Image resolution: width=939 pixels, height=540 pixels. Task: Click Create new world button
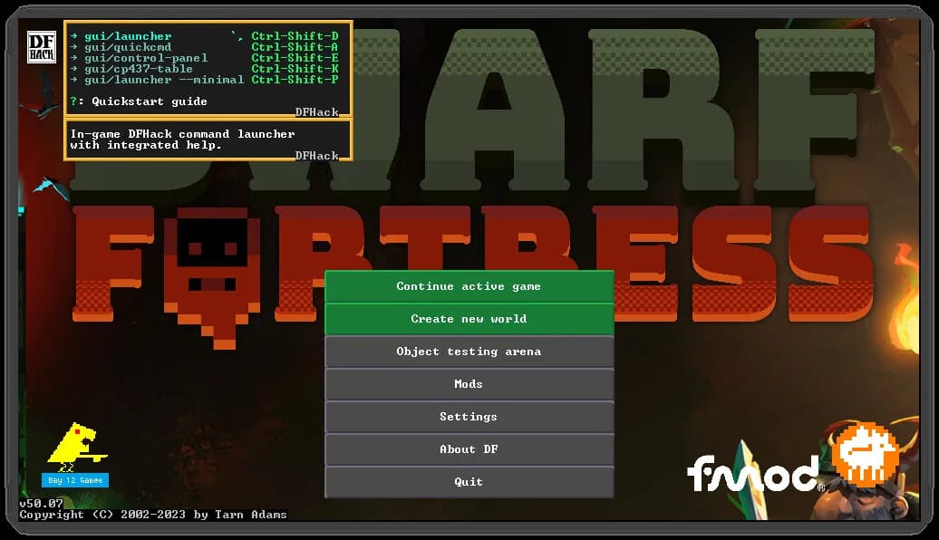[469, 319]
